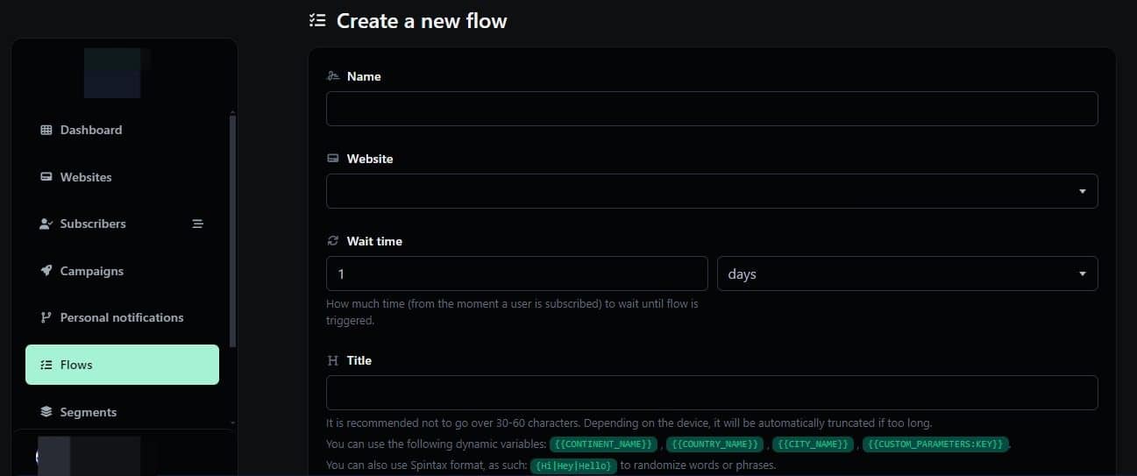Click the {{COUNTRY_NAME}} variable tag
This screenshot has height=476, width=1137.
coord(714,444)
